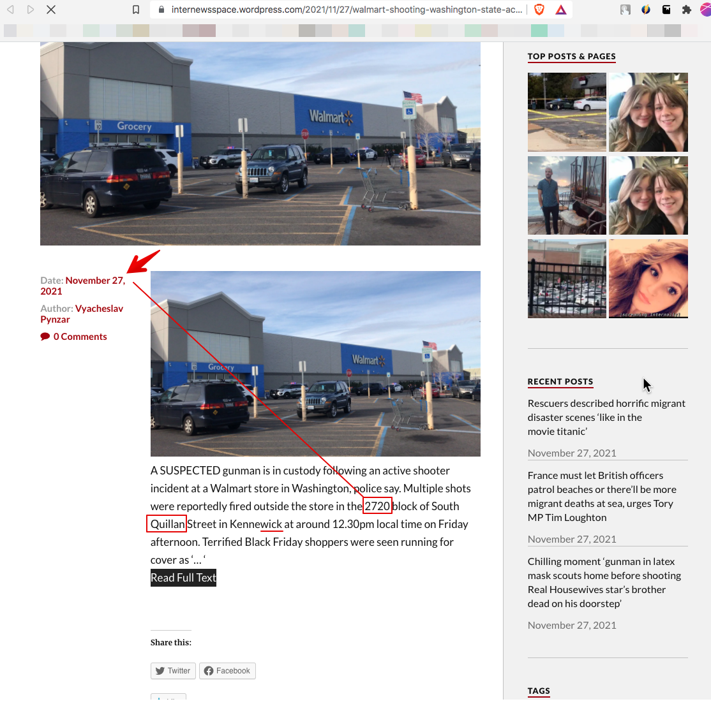Viewport: 711px width, 704px height.
Task: Open the black bookmark-shaped extension icon
Action: (666, 10)
